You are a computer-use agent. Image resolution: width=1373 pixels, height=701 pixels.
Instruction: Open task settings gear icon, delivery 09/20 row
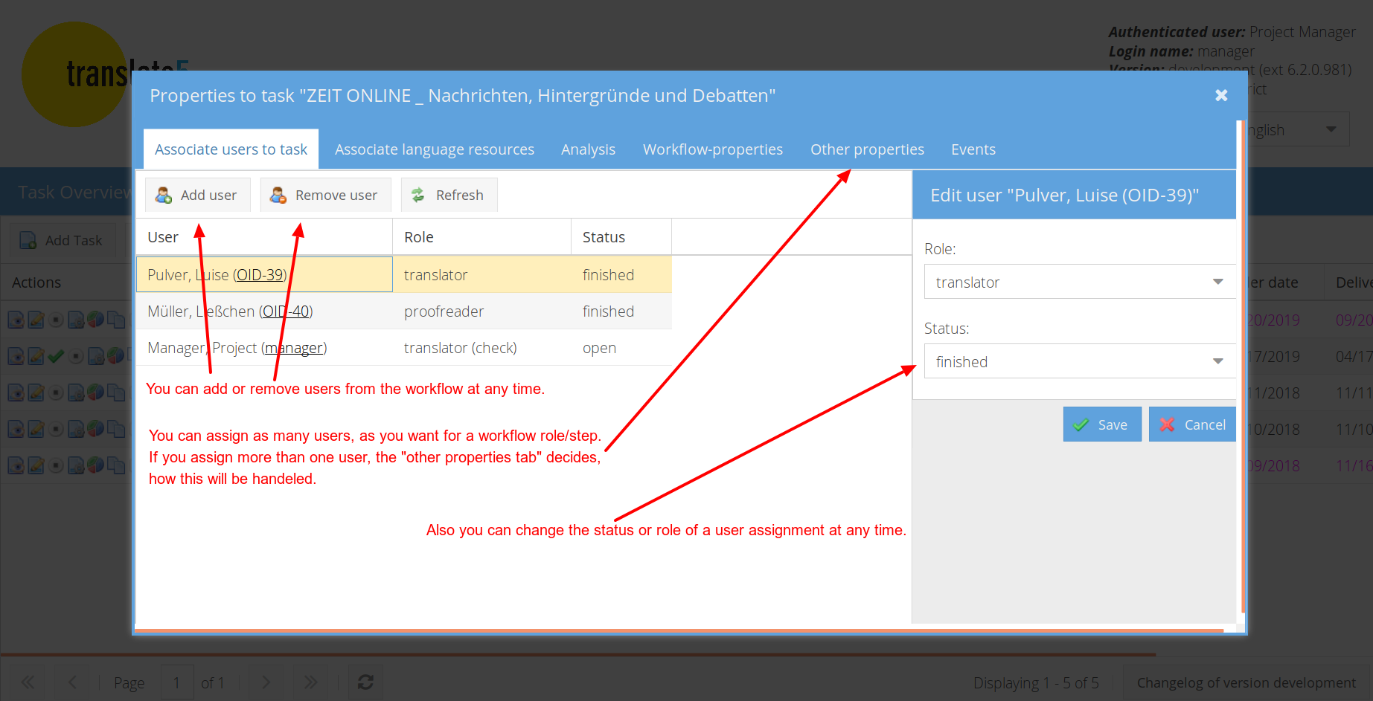(x=76, y=320)
